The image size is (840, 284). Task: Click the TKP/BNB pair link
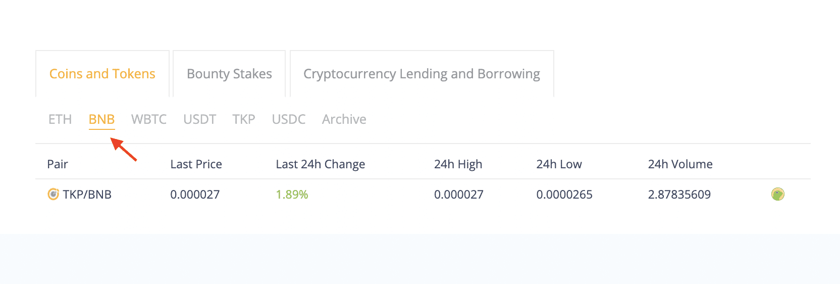click(x=87, y=195)
